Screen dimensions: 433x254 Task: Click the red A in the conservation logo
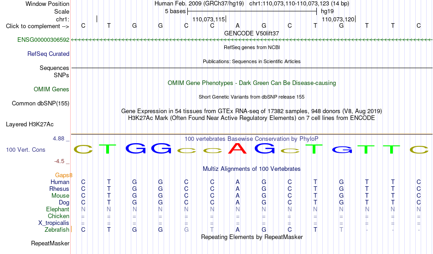point(237,148)
